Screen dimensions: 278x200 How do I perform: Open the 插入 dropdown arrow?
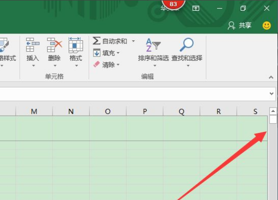(x=33, y=66)
